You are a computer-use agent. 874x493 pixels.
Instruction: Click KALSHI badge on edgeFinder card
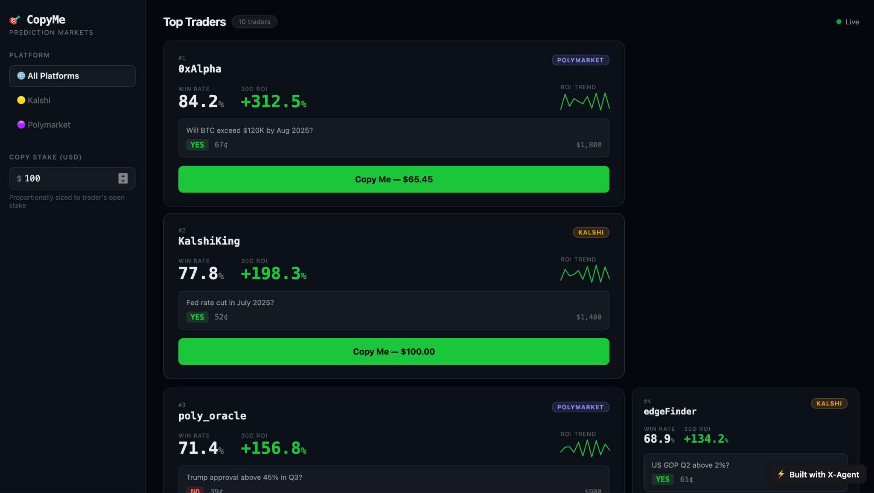[x=829, y=403]
